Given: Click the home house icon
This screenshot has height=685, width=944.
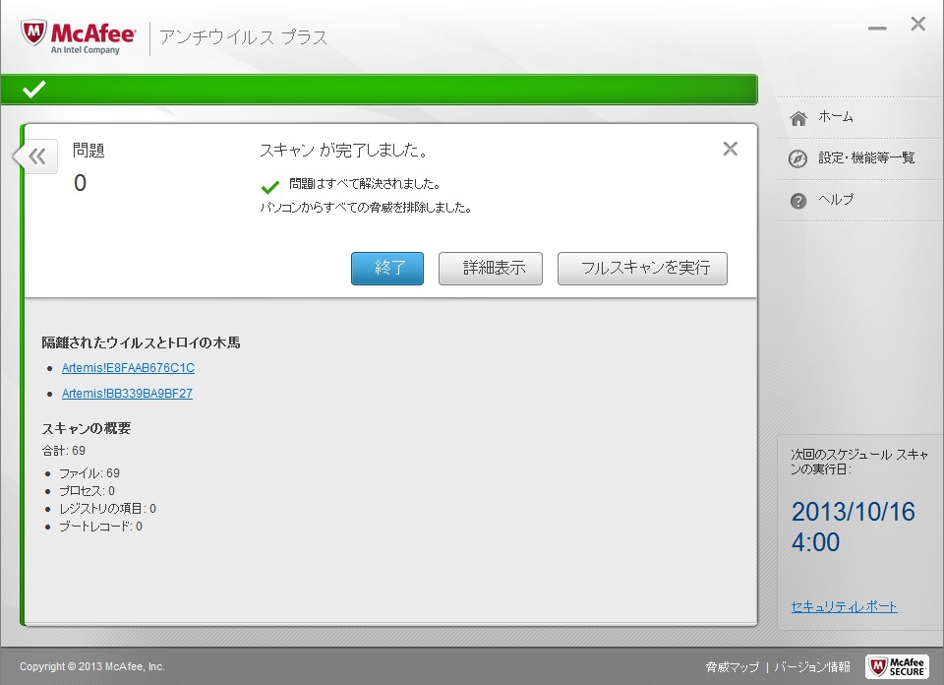Looking at the screenshot, I should point(798,119).
